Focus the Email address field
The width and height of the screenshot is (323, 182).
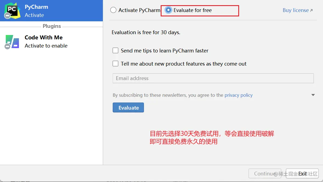pos(213,78)
